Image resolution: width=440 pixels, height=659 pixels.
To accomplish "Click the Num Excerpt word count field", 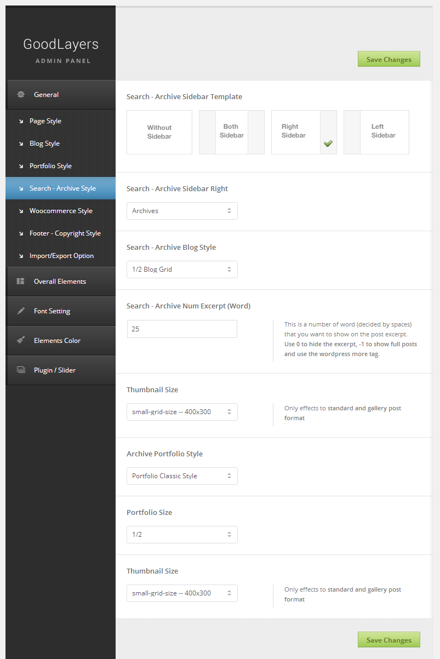I will pos(182,329).
